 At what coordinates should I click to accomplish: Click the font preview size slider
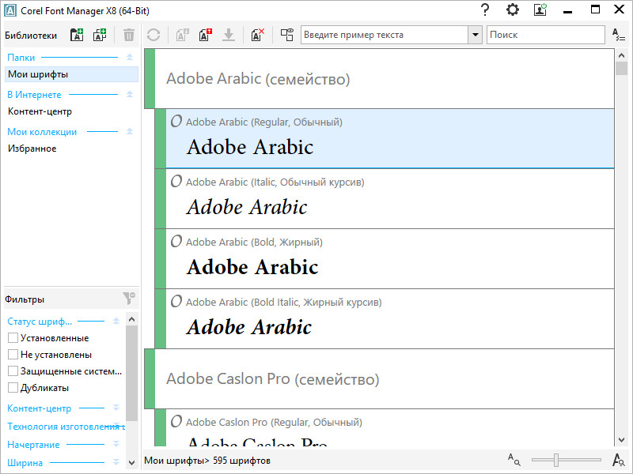(558, 460)
